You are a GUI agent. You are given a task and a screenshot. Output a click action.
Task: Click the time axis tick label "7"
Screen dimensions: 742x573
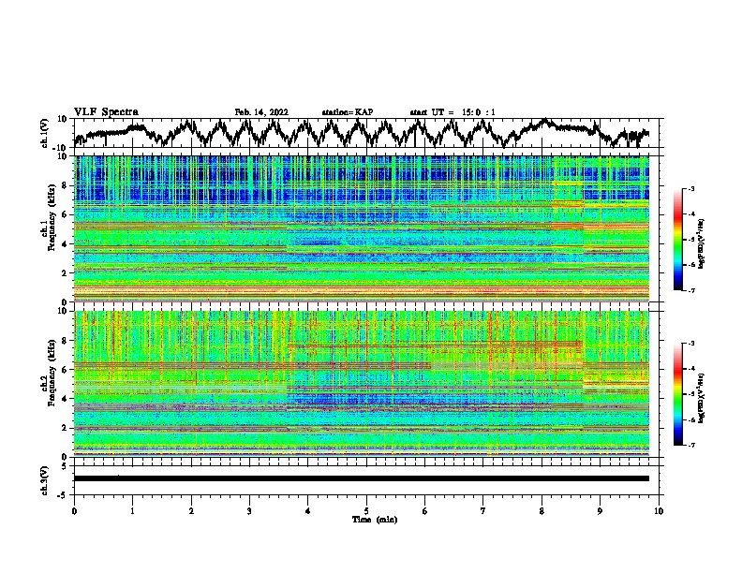[483, 511]
